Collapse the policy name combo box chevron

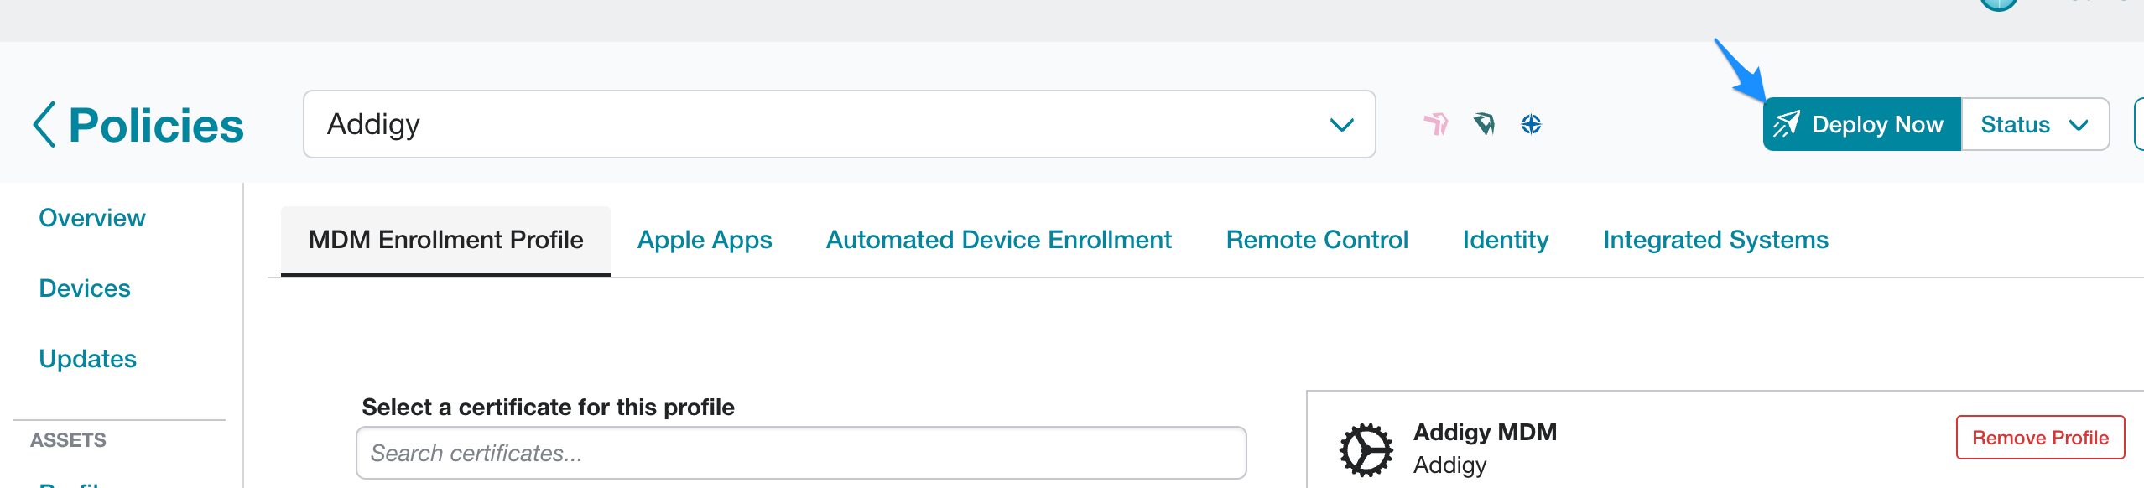pyautogui.click(x=1342, y=124)
